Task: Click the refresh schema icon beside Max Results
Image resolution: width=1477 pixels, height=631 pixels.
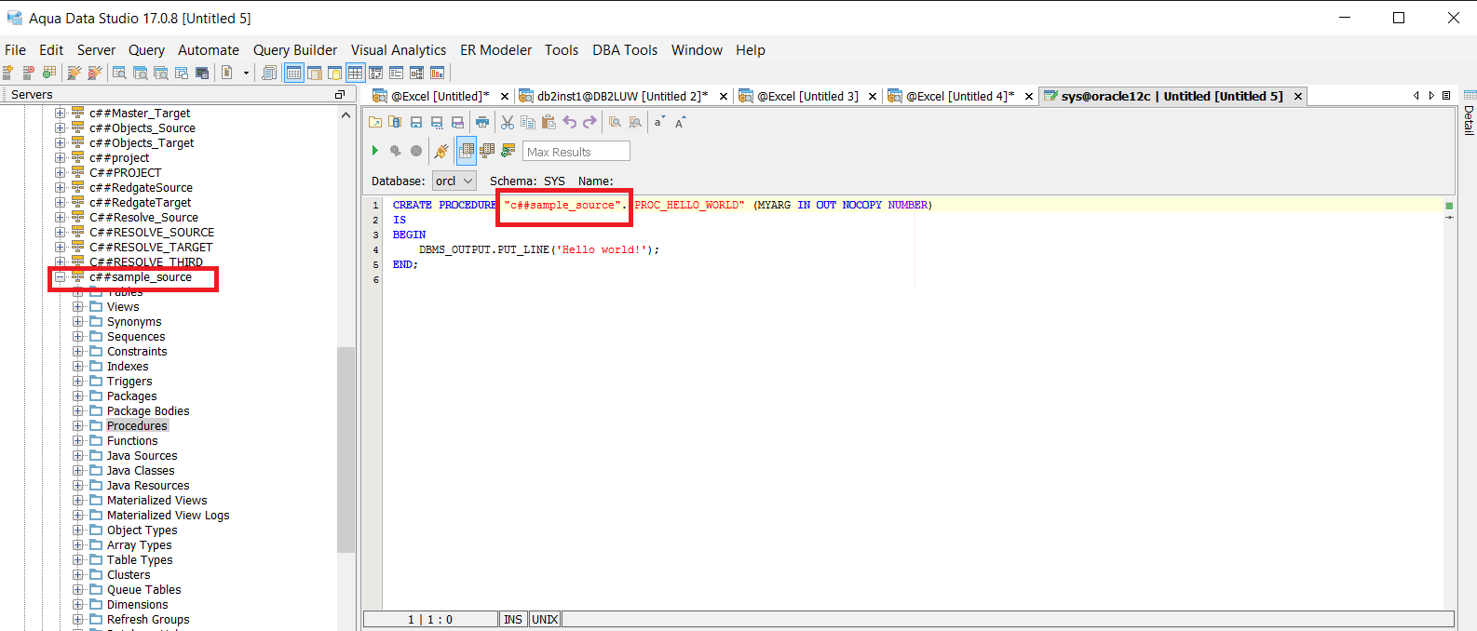Action: 508,151
